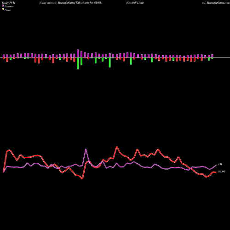Click the longest green bar below the baseline
Image resolution: width=230 pixels, height=230 pixels.
[x=78, y=63]
